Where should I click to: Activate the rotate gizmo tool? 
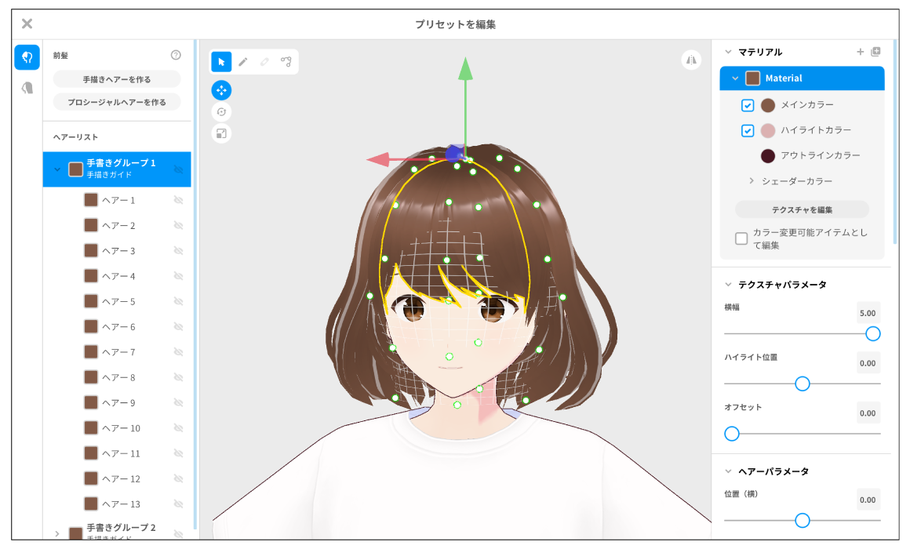221,112
